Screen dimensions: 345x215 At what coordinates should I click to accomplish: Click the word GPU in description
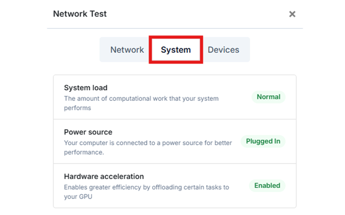[x=85, y=197]
